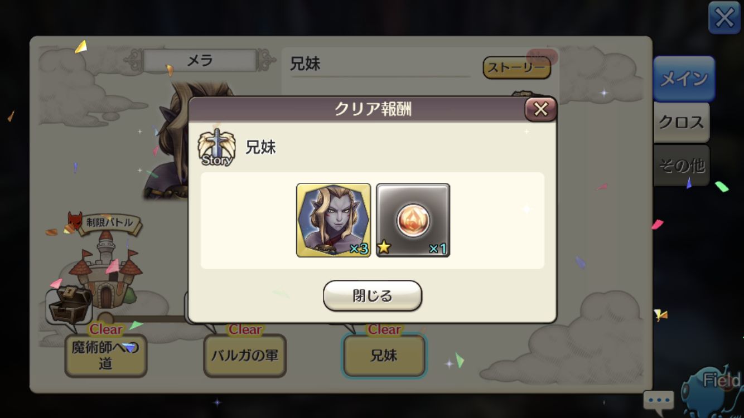This screenshot has height=418, width=744.
Task: Select the その他 tab
Action: pos(682,165)
